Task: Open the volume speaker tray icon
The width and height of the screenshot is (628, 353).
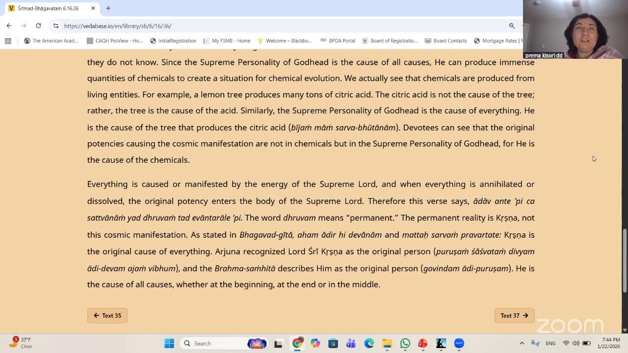Action: pyautogui.click(x=576, y=343)
